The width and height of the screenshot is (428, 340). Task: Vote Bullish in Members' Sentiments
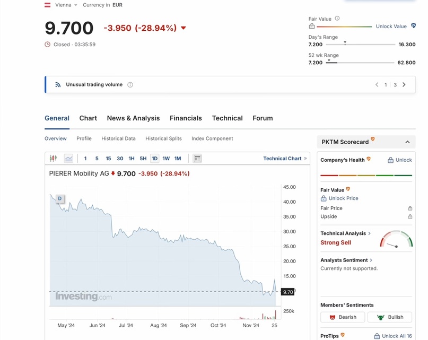(x=390, y=317)
